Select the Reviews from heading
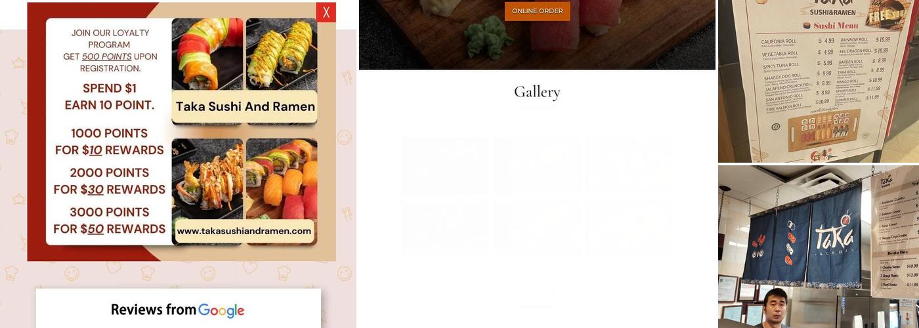This screenshot has width=919, height=328. click(x=154, y=310)
